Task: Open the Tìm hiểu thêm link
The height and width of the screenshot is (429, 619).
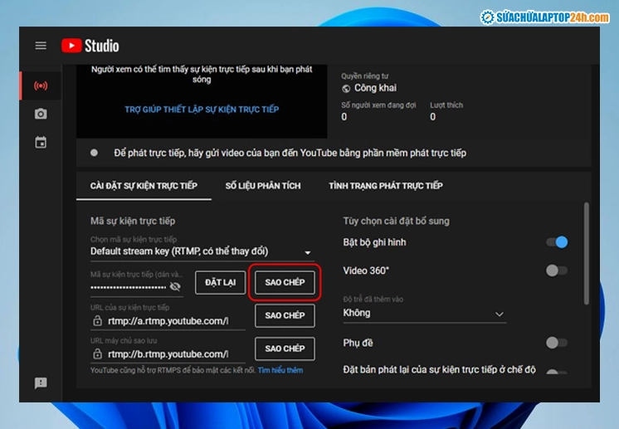Action: [x=280, y=370]
